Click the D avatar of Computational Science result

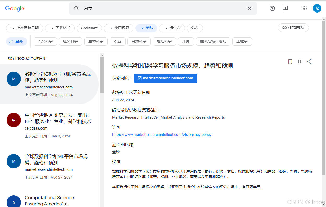pos(14,201)
